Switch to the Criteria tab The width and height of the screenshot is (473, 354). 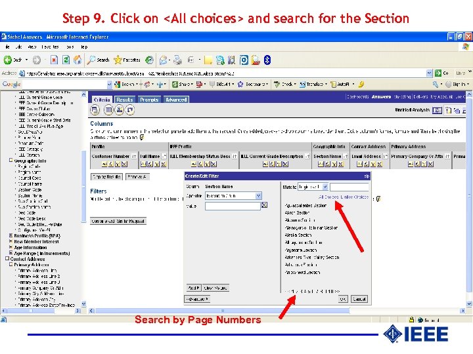tap(101, 100)
